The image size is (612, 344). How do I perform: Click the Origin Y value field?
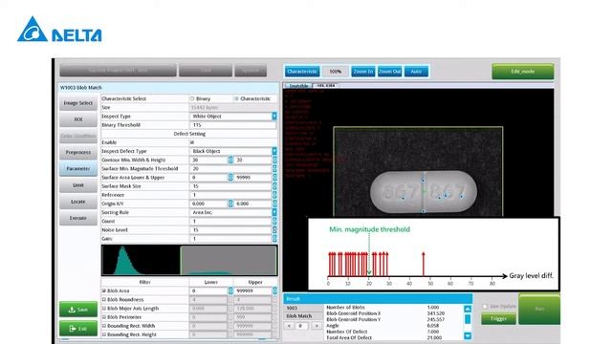click(x=252, y=204)
